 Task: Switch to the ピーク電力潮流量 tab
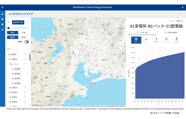click(170, 33)
